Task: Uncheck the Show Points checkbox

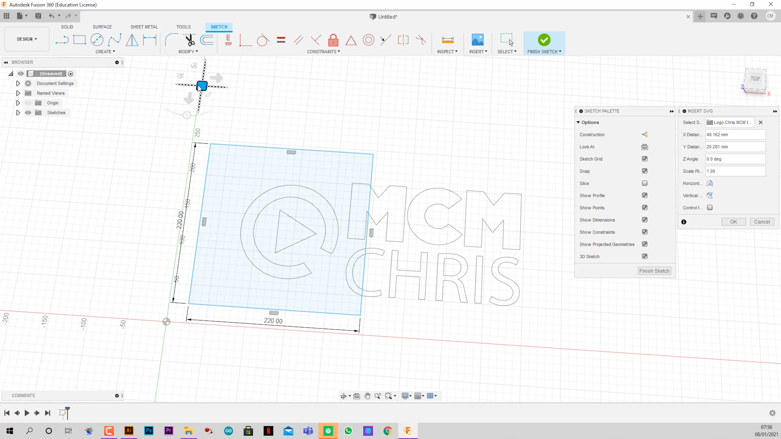Action: (645, 208)
